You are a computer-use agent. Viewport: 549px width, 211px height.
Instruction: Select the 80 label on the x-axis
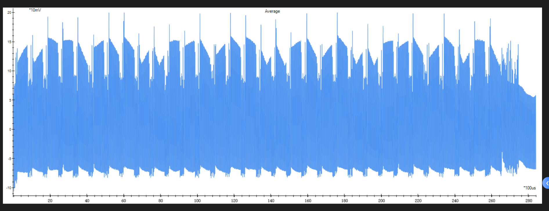(161, 201)
